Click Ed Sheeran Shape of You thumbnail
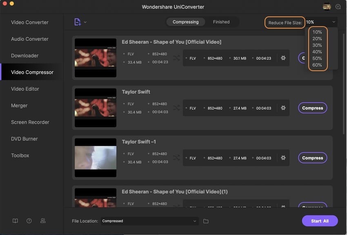The image size is (347, 235). (96, 58)
